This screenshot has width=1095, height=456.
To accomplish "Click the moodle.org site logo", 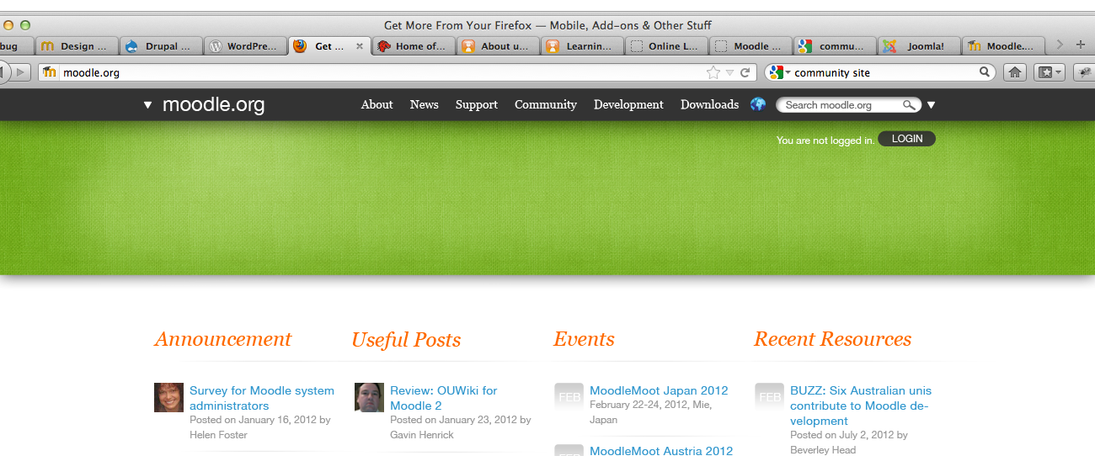I will [x=213, y=105].
